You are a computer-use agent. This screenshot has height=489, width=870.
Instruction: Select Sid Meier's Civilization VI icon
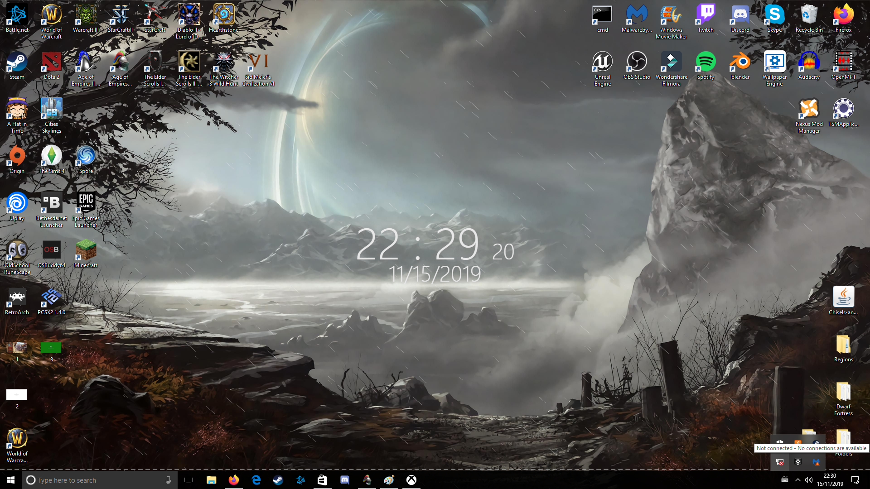tap(258, 69)
